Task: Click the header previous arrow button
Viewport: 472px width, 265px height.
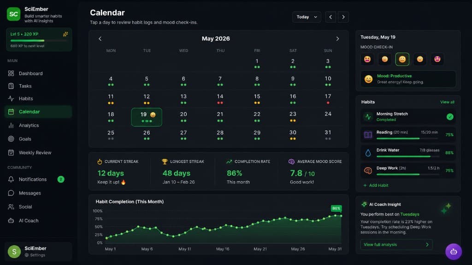Action: pos(330,17)
